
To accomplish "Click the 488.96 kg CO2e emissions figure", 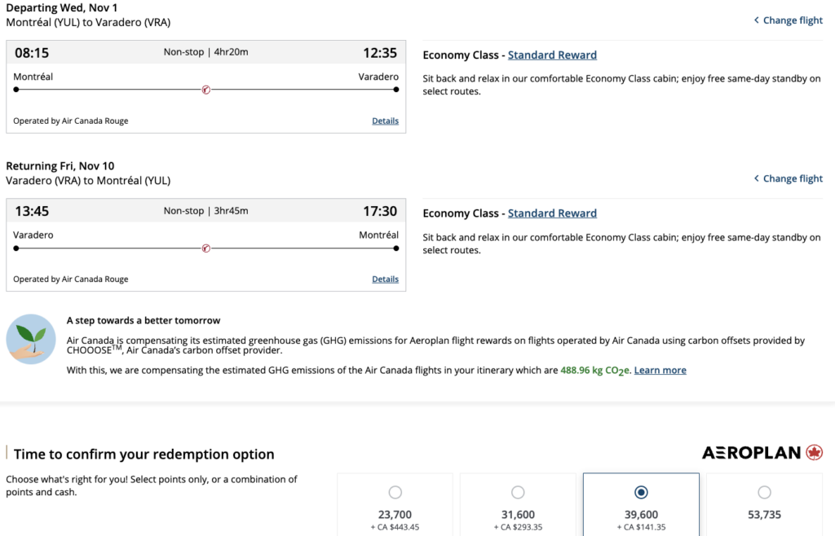I will (x=594, y=370).
